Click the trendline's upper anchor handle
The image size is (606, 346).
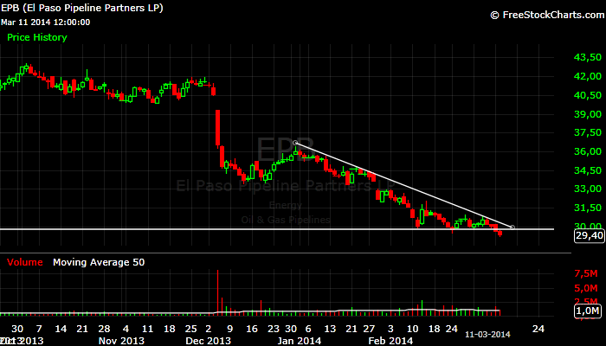[x=295, y=144]
